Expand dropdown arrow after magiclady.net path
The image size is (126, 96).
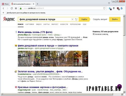pyautogui.click(x=67, y=90)
